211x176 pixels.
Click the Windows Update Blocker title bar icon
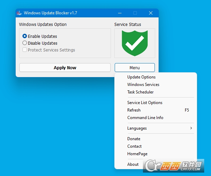tap(19, 13)
